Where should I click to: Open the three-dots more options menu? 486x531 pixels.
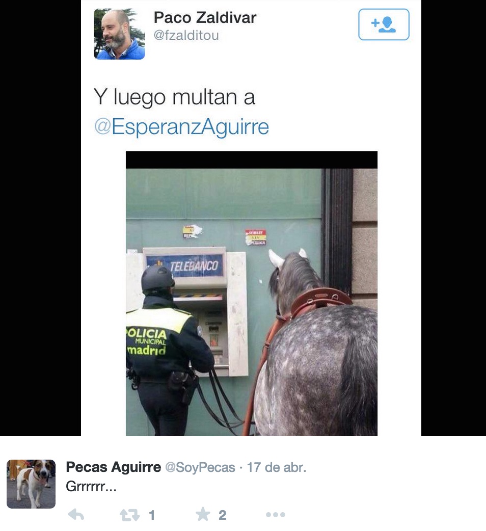click(x=276, y=515)
